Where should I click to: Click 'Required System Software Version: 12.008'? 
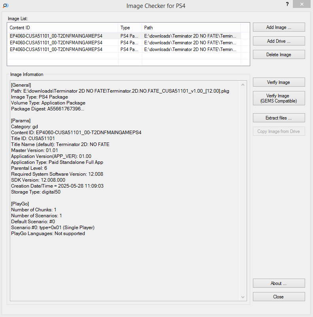[x=57, y=174]
